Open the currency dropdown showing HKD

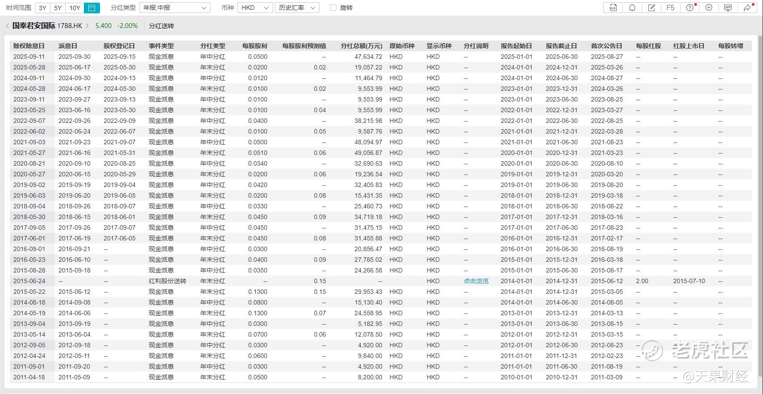tap(255, 8)
